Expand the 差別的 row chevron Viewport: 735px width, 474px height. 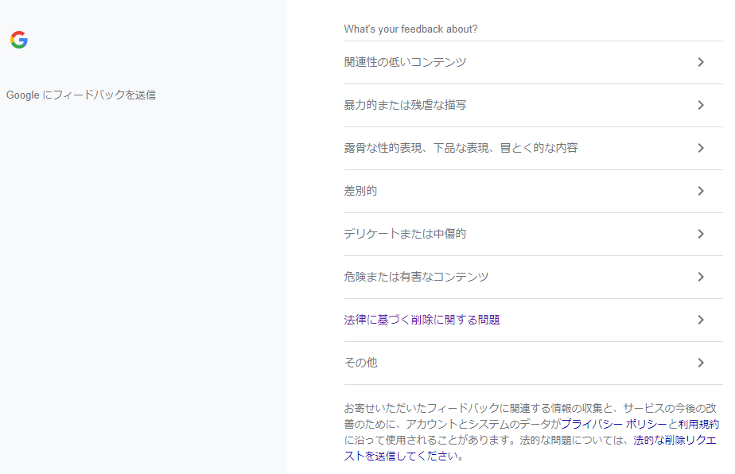pos(701,191)
